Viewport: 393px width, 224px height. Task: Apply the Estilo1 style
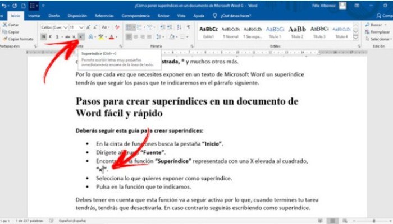[x=208, y=32]
